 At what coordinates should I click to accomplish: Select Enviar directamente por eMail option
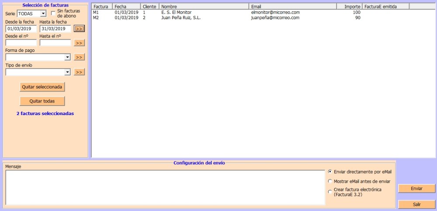(x=330, y=172)
